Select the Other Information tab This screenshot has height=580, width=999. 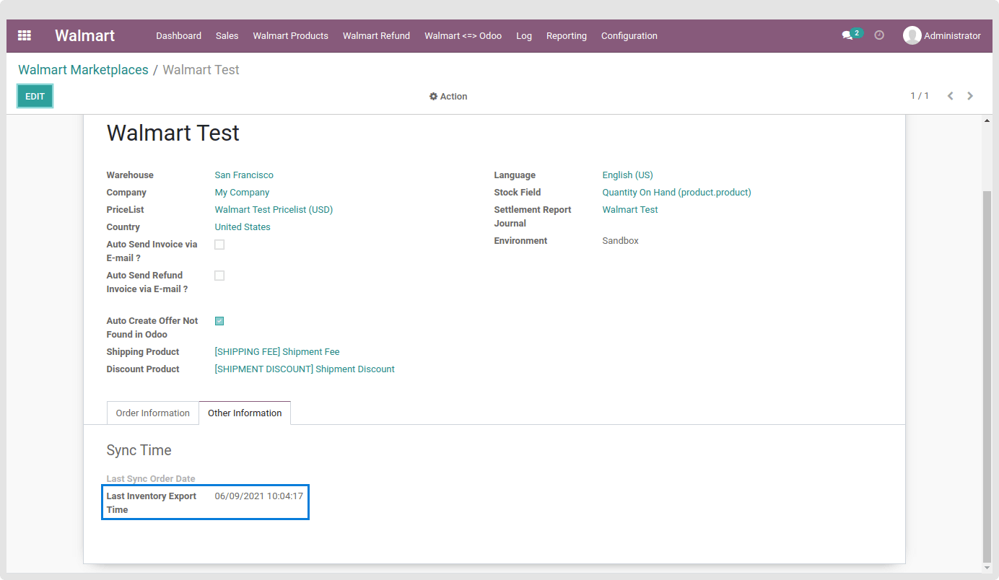245,413
